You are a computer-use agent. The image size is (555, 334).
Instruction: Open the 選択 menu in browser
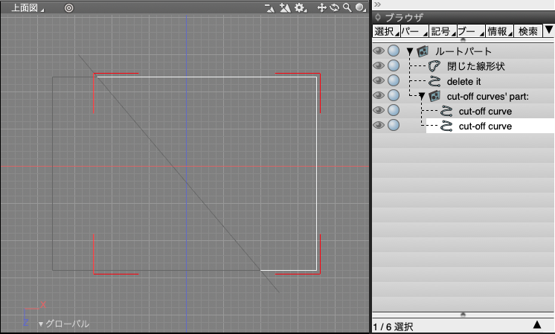[x=385, y=31]
